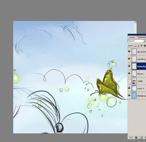
Task: Select the flowers layer thumbnail
Action: [x=134, y=74]
